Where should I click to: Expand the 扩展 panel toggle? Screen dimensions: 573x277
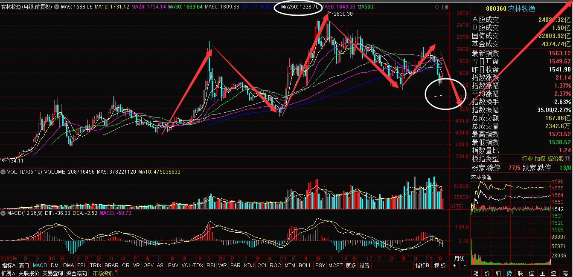[x=8, y=273]
